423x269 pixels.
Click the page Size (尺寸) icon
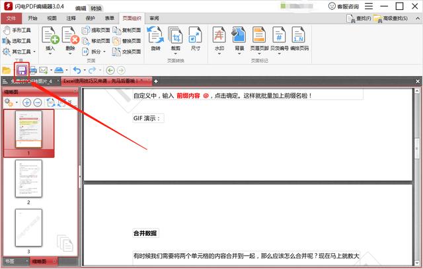click(196, 38)
